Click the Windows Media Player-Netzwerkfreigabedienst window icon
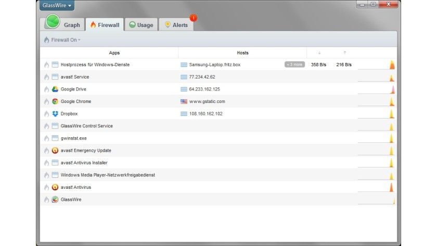This screenshot has height=246, width=437. pos(55,175)
